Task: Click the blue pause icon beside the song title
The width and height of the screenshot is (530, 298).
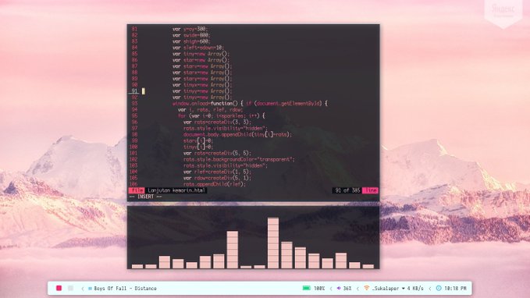Action: 90,288
